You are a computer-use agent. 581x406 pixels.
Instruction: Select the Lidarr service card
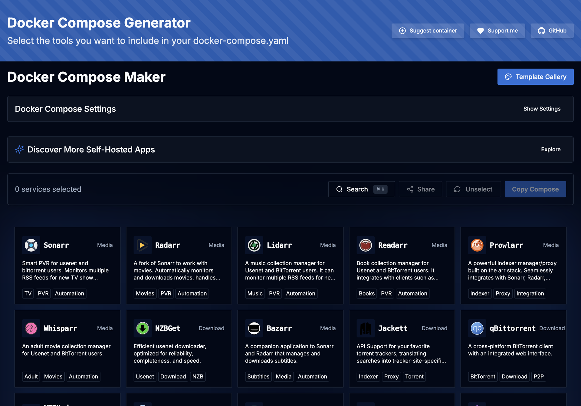coord(290,266)
